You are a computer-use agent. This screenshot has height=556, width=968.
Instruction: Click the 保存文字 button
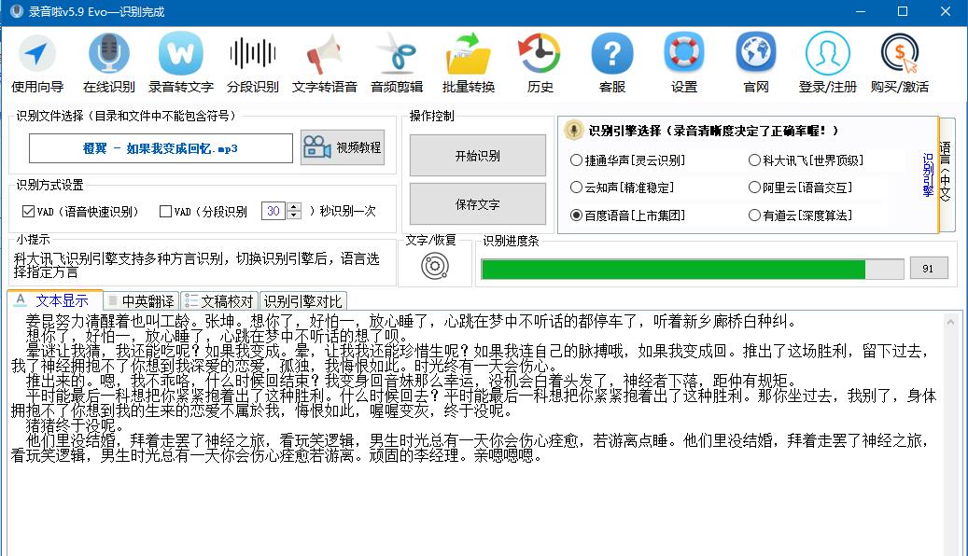point(478,204)
